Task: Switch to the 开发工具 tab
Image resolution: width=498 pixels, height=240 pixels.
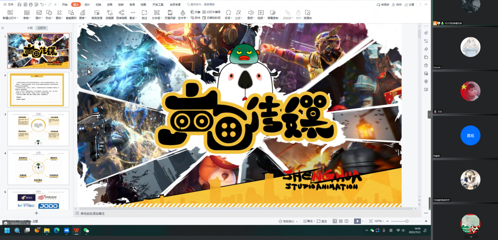Action: [158, 4]
